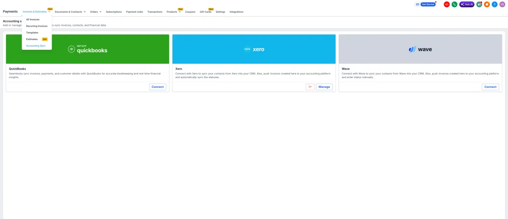Connect the Wave integration

(x=490, y=87)
